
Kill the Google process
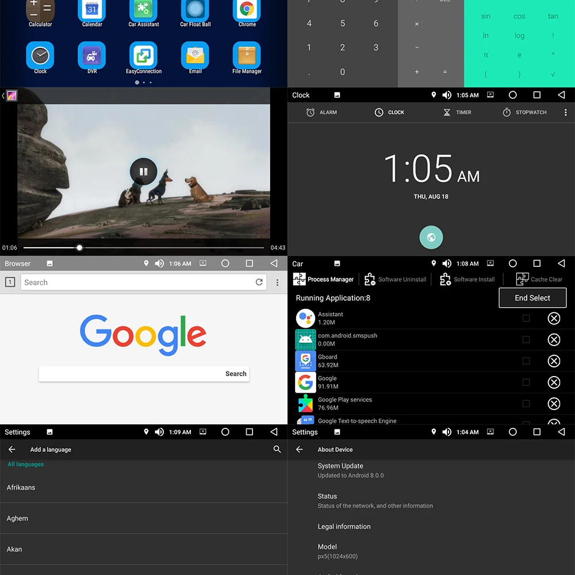pos(554,382)
